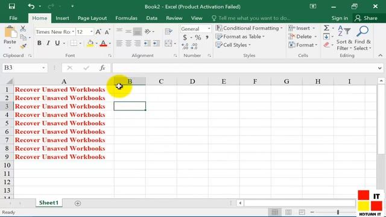The image size is (386, 217).
Task: Click the zoom slider handle
Action: click(x=338, y=212)
